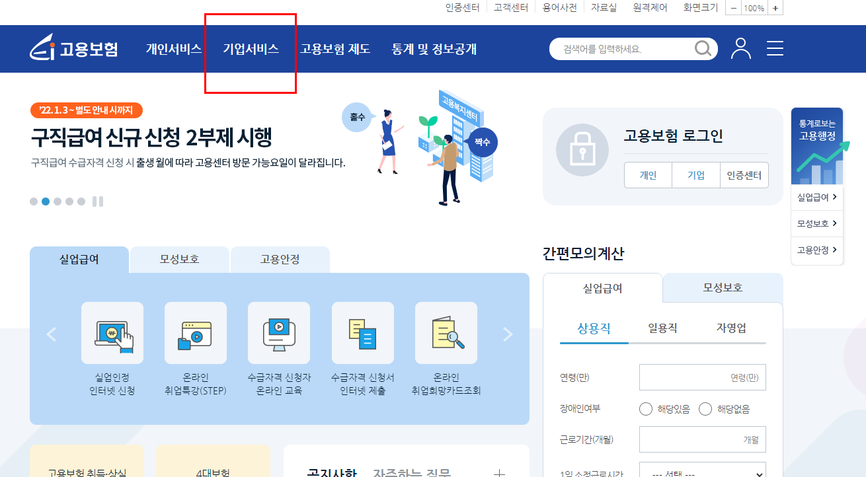
Task: Click the 인증센터 login button
Action: click(x=744, y=175)
